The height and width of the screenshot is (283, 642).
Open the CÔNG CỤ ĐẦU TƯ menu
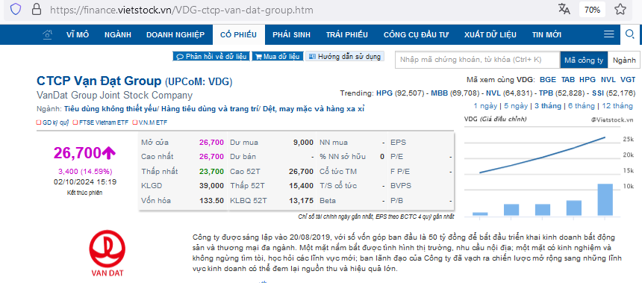(416, 35)
